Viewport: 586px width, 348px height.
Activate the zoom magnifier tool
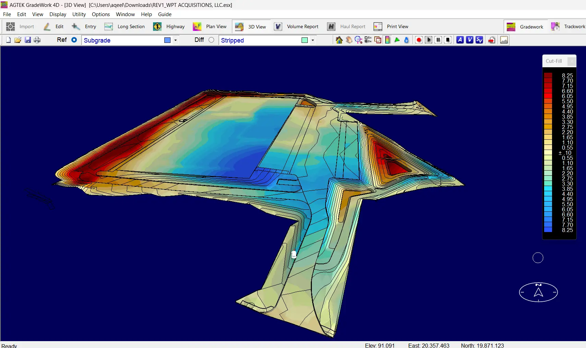pyautogui.click(x=358, y=40)
